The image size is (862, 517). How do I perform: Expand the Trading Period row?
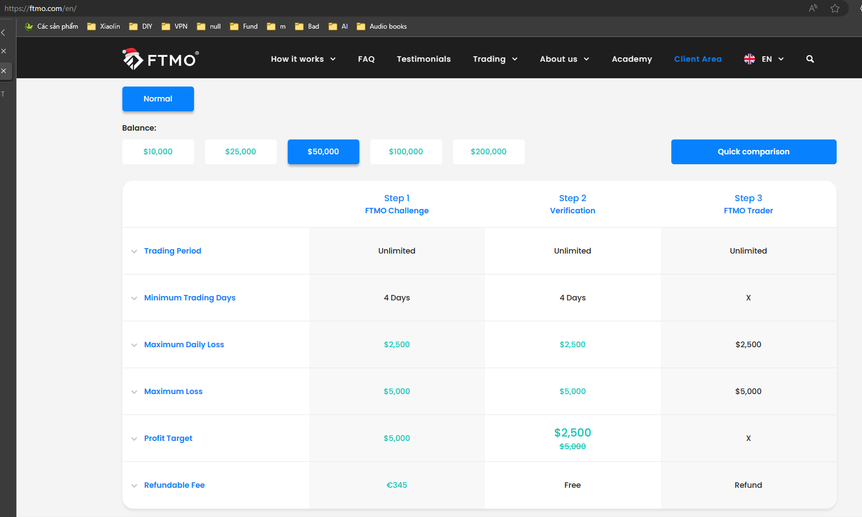click(134, 251)
